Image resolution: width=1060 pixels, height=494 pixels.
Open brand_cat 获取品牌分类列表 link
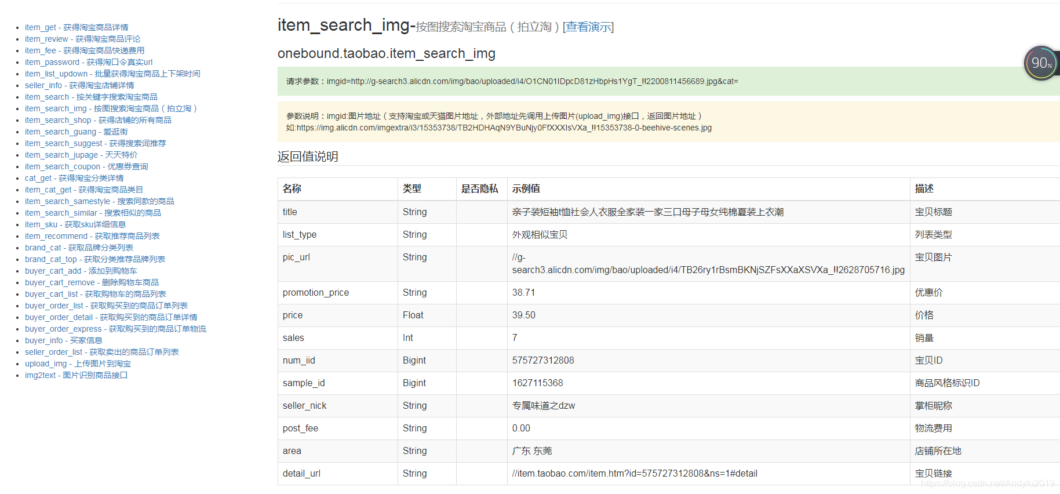click(79, 248)
